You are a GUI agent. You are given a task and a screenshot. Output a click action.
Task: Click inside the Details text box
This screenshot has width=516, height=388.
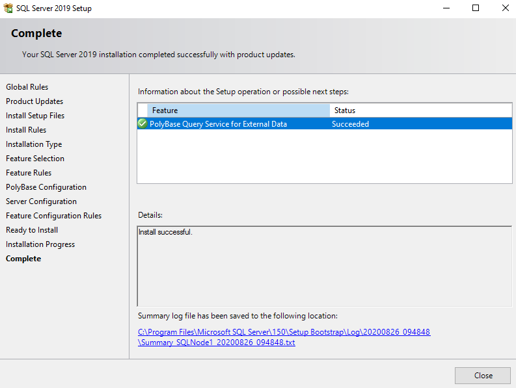324,266
